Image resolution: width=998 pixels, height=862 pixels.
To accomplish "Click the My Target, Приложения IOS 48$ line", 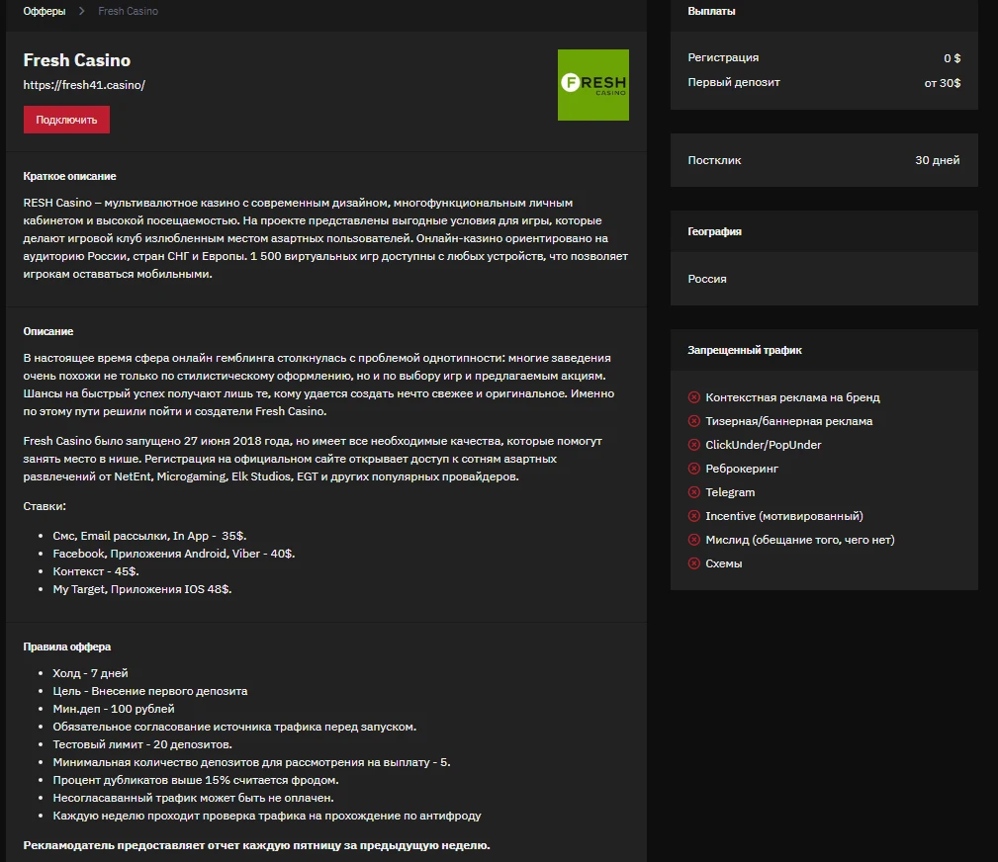I will [x=141, y=589].
